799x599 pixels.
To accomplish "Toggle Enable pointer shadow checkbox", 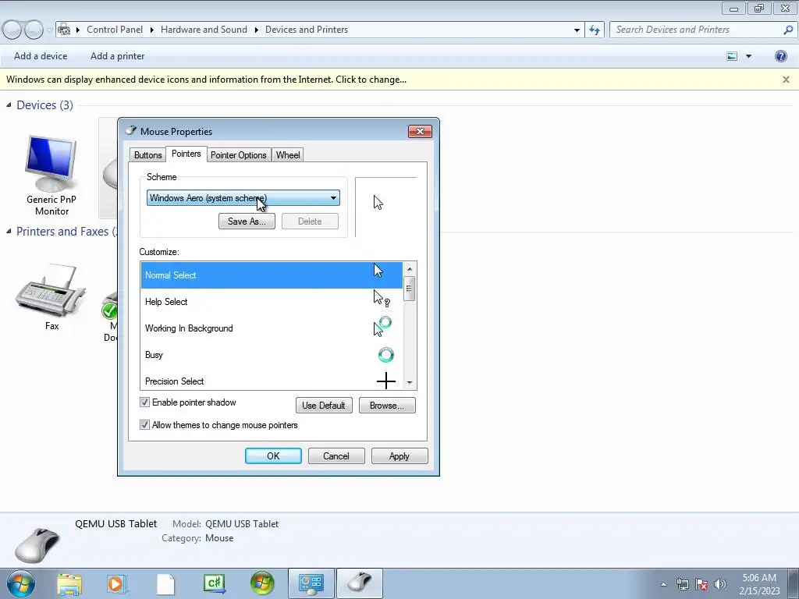I will click(x=144, y=402).
